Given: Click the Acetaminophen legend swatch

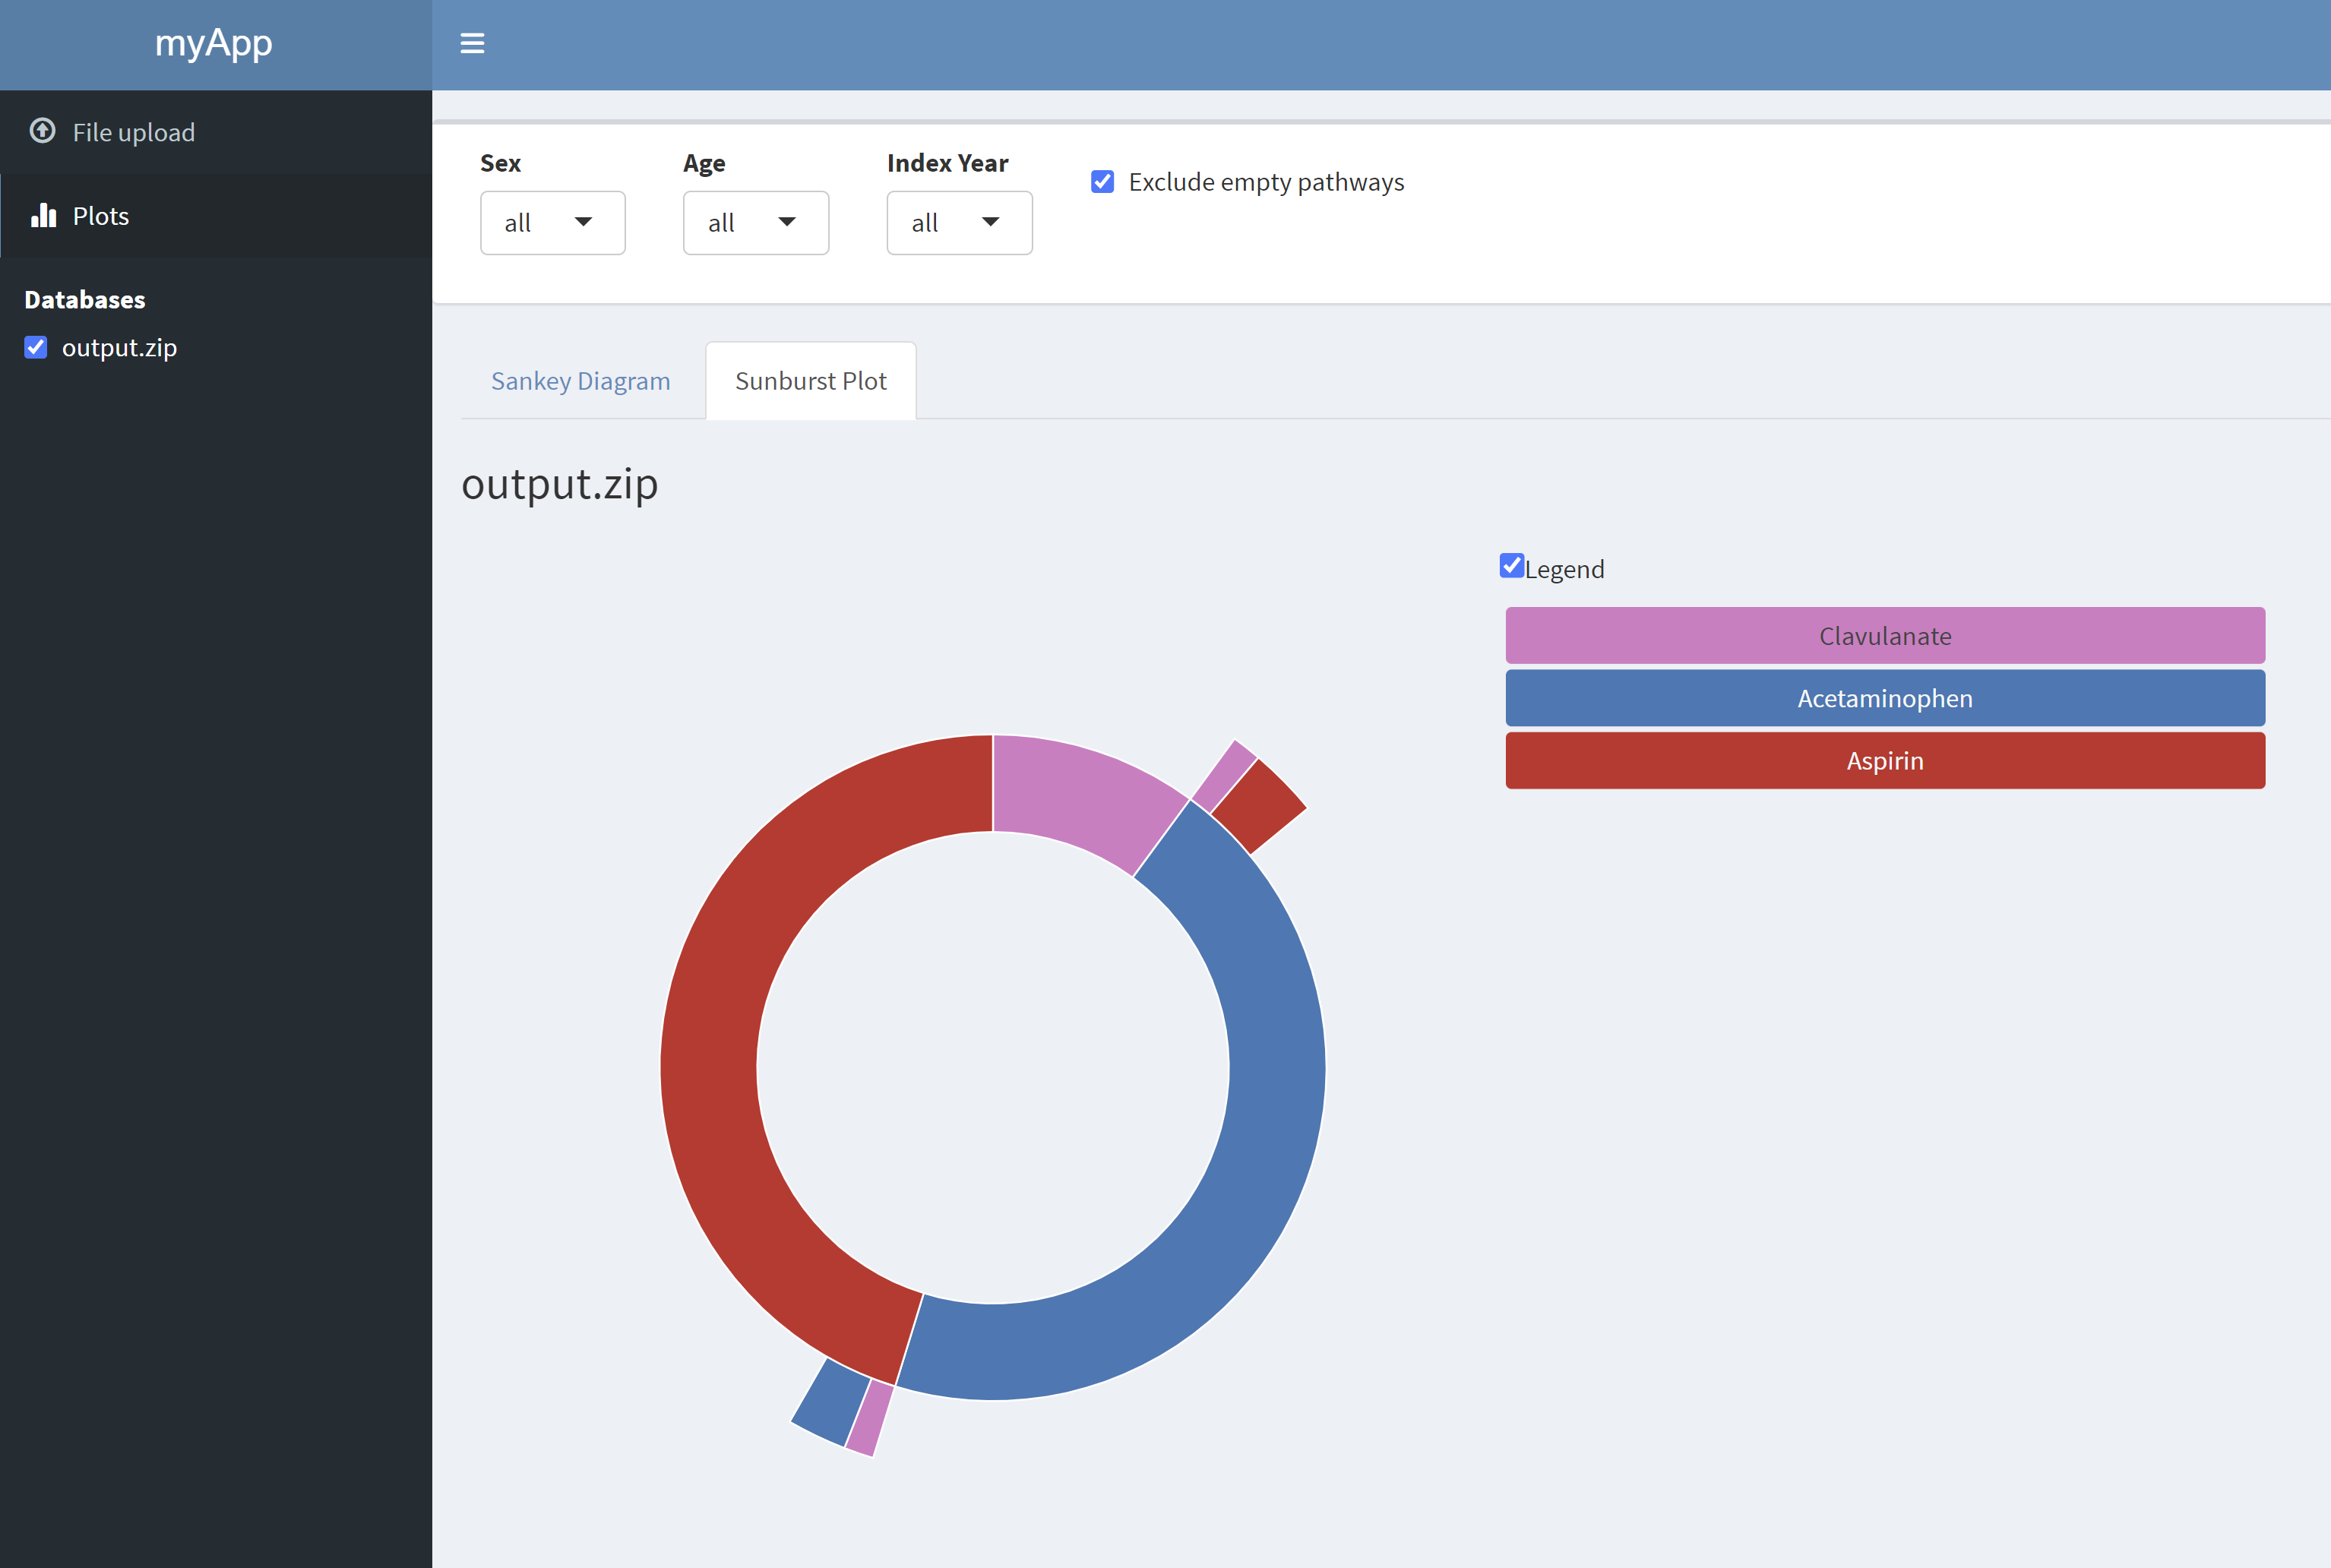Looking at the screenshot, I should (x=1884, y=698).
